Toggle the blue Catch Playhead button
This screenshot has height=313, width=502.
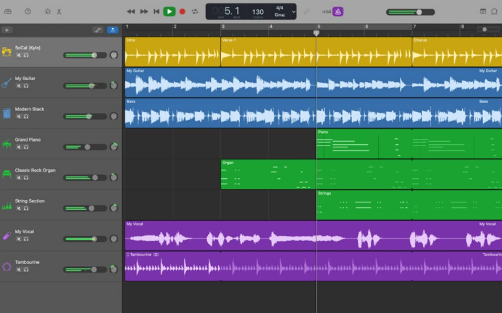click(x=112, y=30)
